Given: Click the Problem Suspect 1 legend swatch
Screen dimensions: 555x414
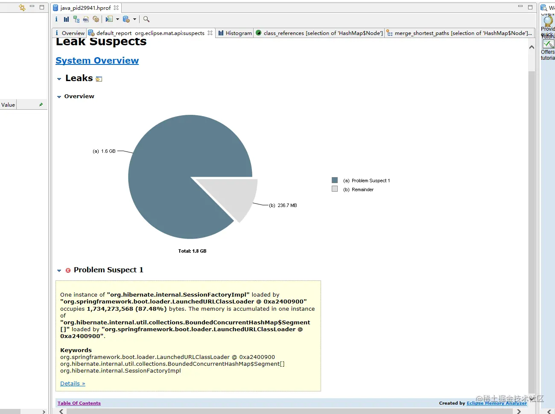Looking at the screenshot, I should (335, 180).
